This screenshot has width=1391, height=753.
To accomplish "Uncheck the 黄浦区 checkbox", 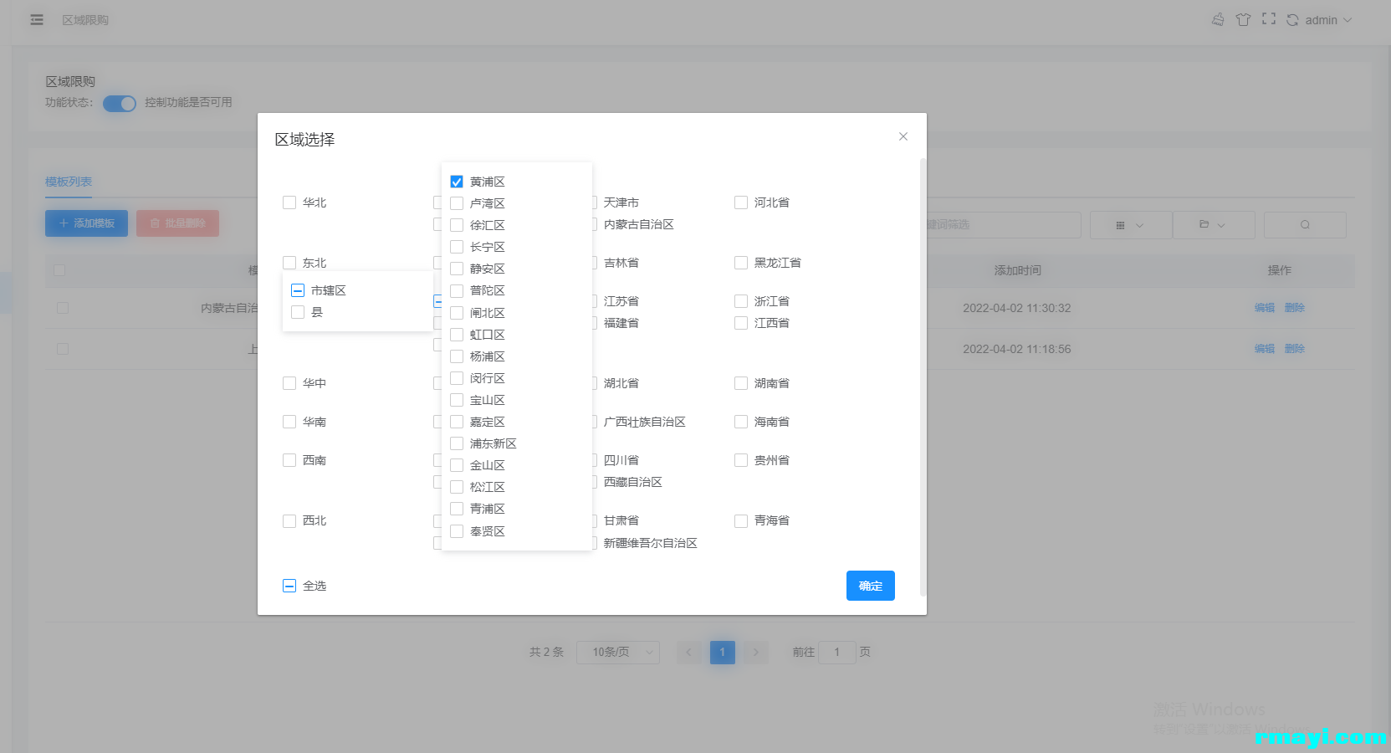I will click(457, 182).
